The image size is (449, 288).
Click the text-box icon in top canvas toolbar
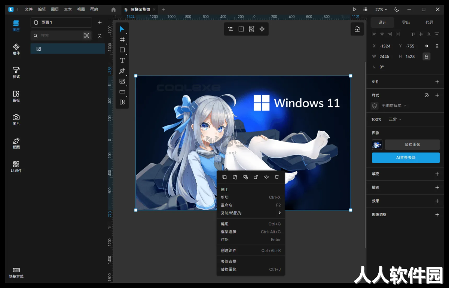241,29
